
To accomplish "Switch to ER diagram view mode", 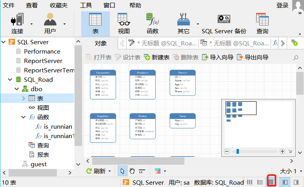I will pyautogui.click(x=271, y=182).
